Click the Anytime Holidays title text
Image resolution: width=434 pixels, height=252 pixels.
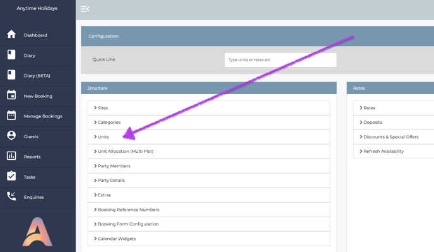tap(37, 8)
